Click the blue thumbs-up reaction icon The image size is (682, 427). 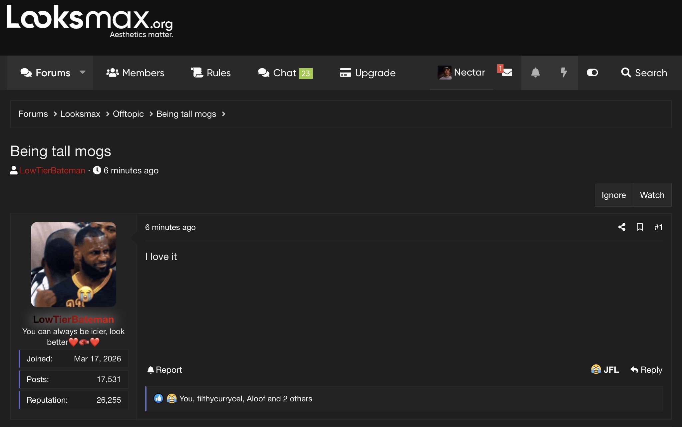click(159, 398)
